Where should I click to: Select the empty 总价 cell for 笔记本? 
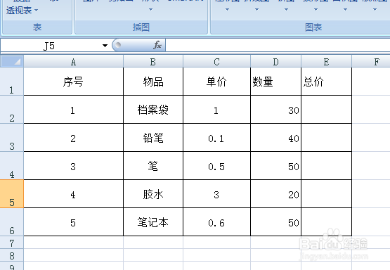tap(326, 222)
